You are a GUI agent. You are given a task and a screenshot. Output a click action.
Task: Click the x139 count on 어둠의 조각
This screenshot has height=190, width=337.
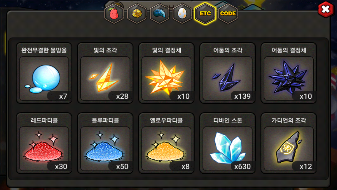pos(242,96)
